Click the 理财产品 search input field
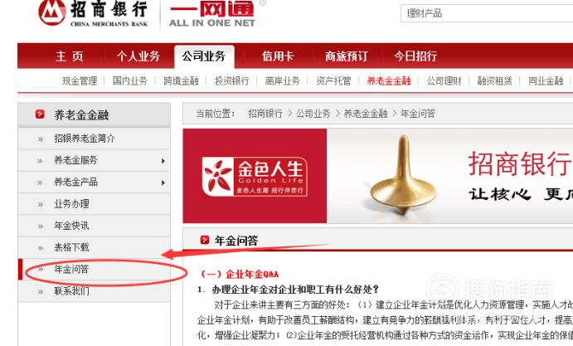Viewport: 573px width, 346px height. (x=487, y=13)
